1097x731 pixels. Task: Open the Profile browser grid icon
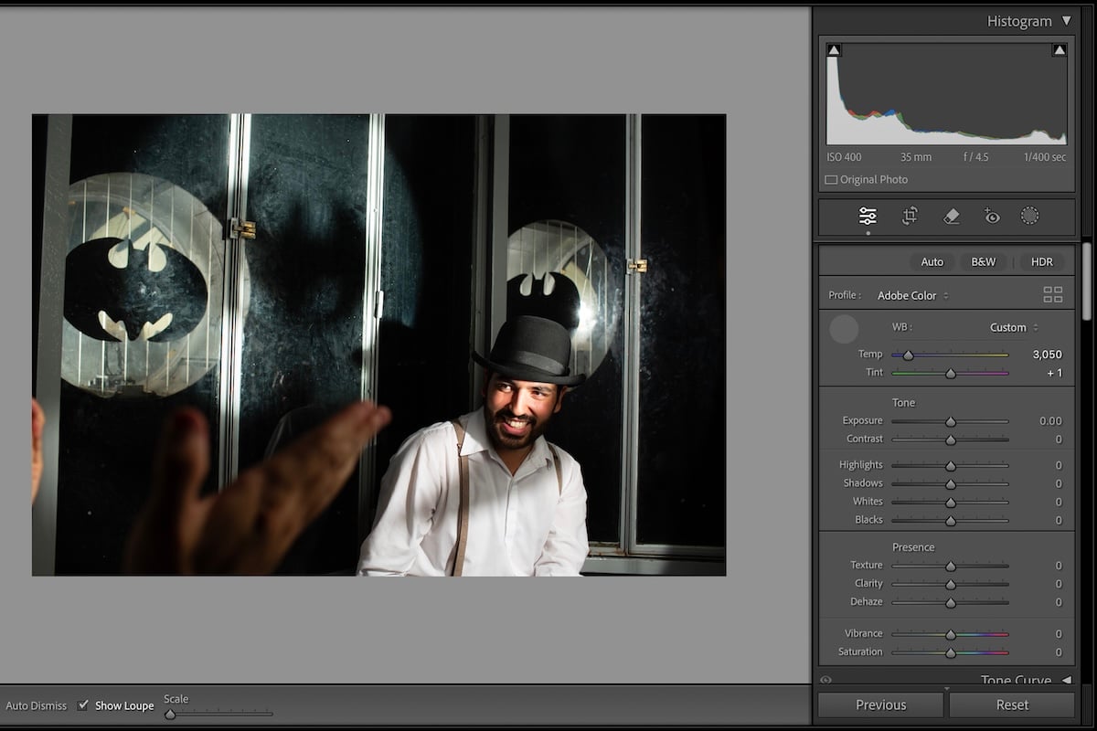coord(1051,294)
